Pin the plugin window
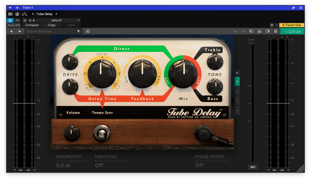 [x=293, y=8]
